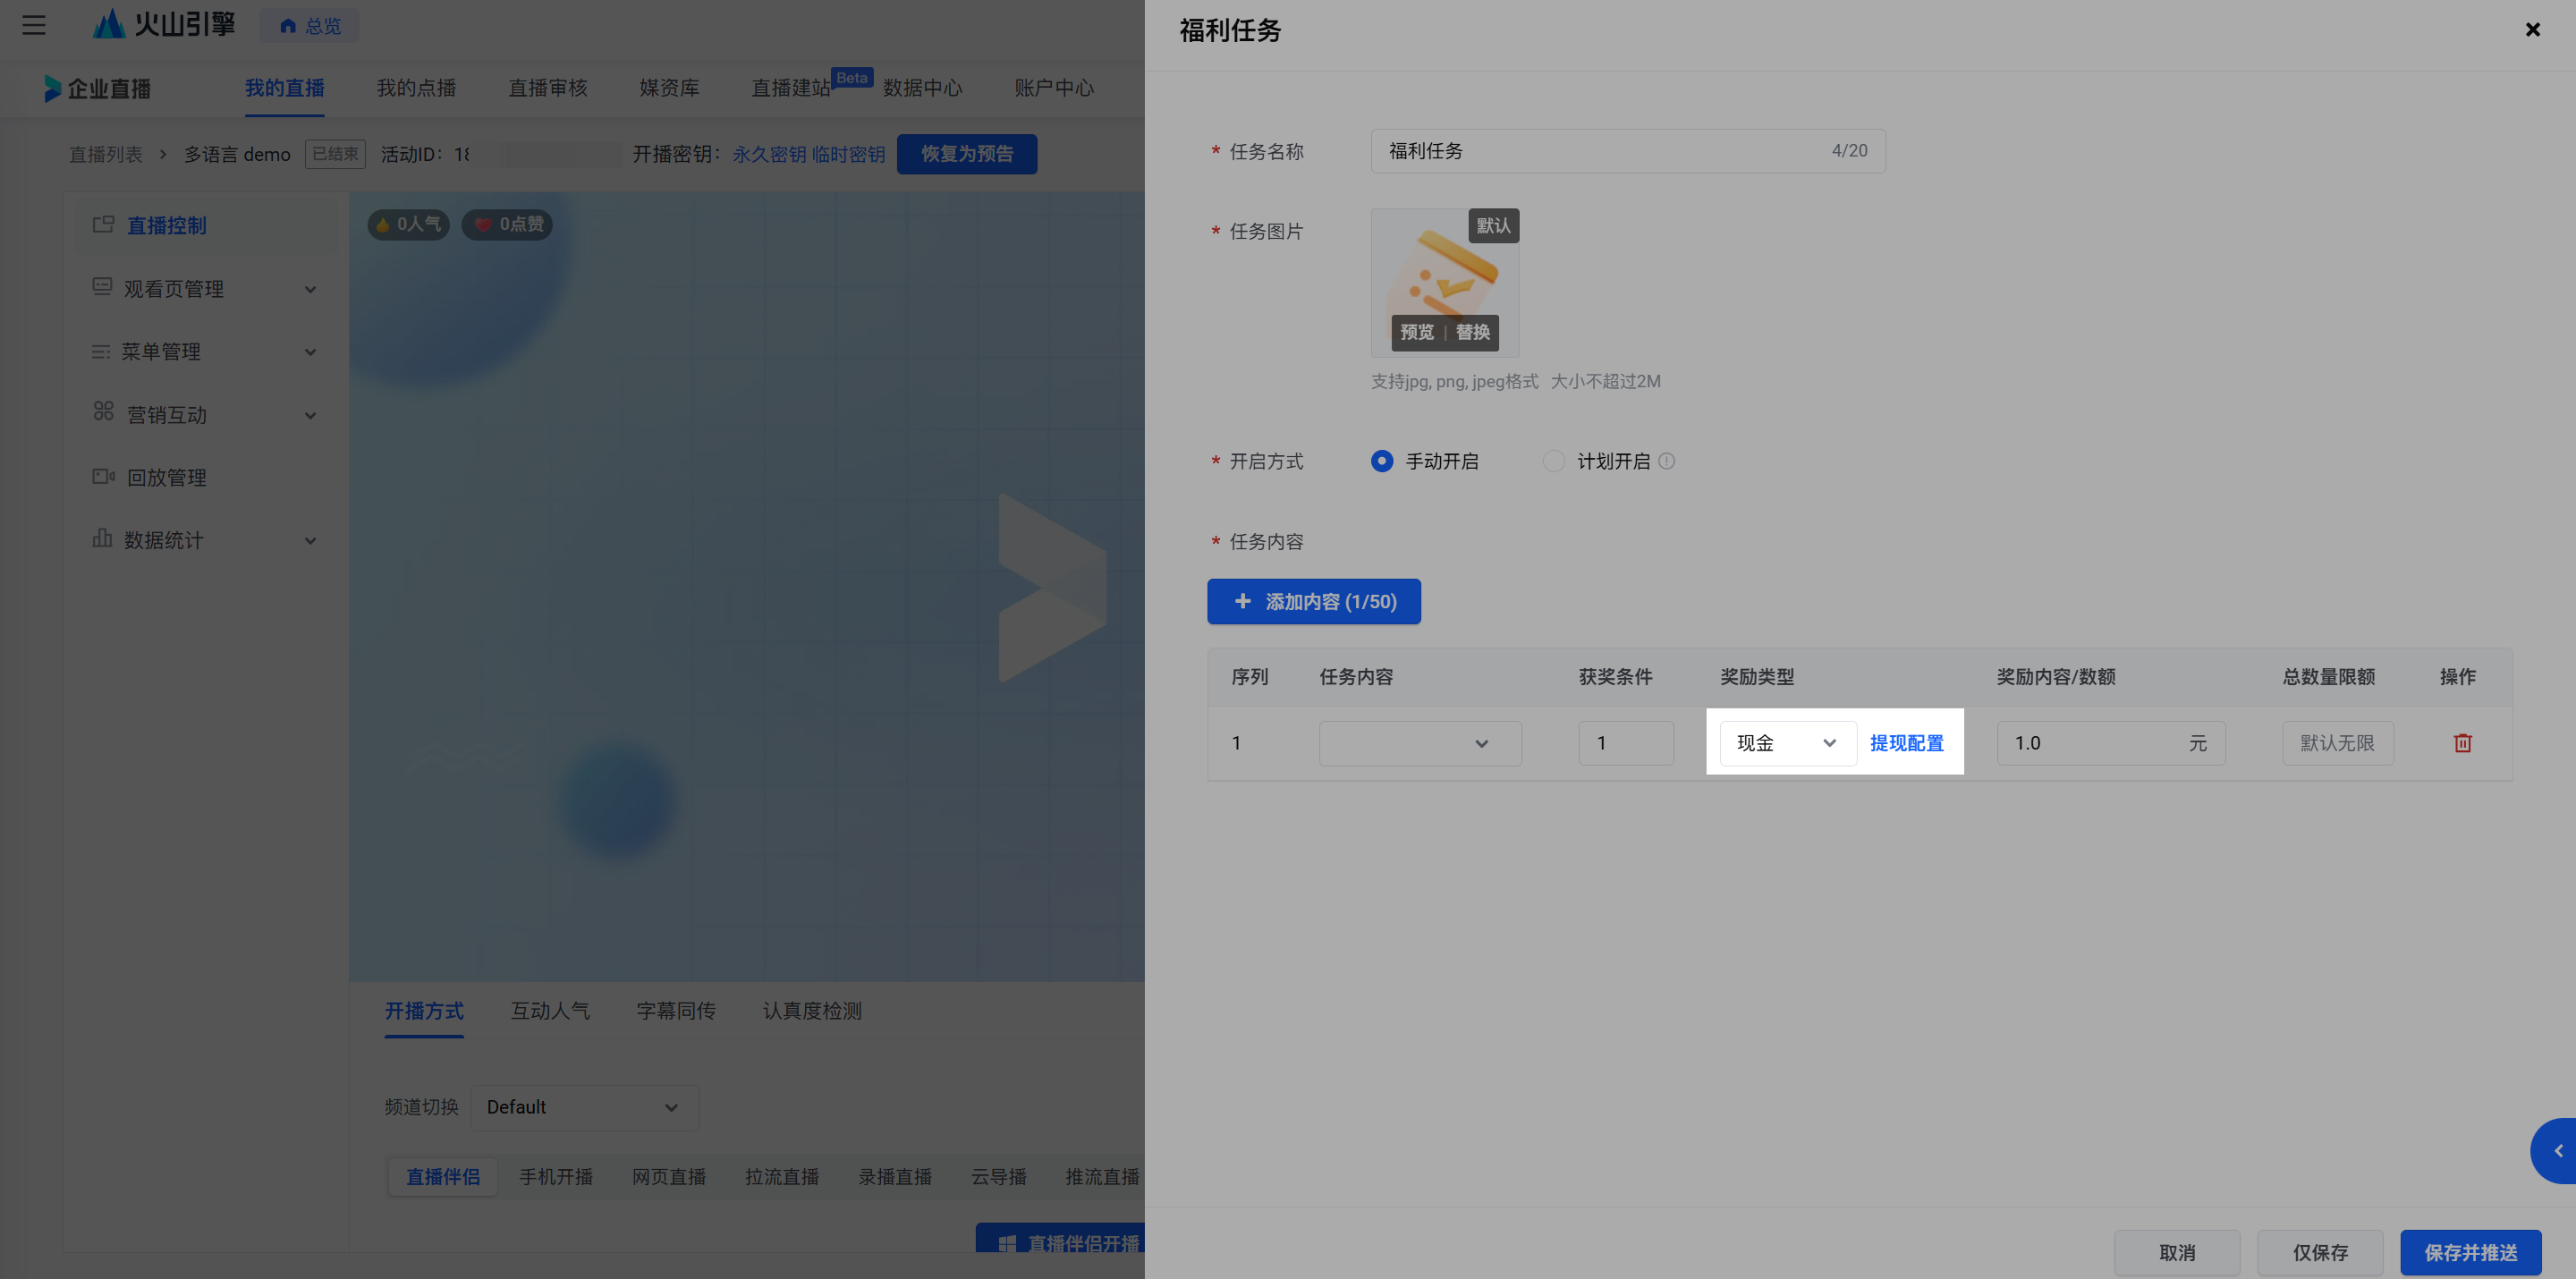Open the 频道切换 Default dropdown
2576x1279 pixels.
(x=584, y=1107)
